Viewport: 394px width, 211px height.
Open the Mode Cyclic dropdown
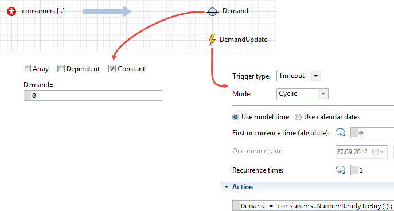pos(302,93)
